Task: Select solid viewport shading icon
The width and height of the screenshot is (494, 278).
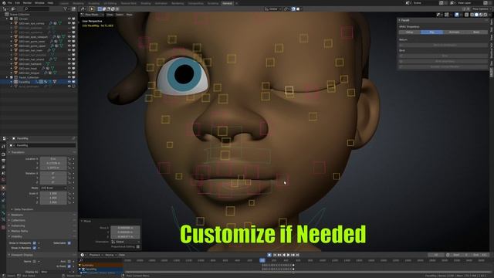Action: [x=476, y=15]
